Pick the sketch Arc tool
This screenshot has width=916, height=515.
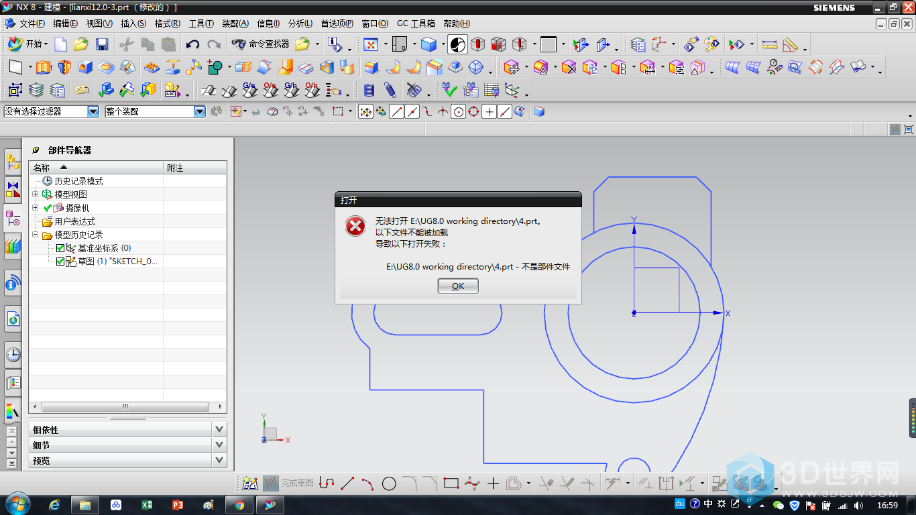pyautogui.click(x=367, y=483)
